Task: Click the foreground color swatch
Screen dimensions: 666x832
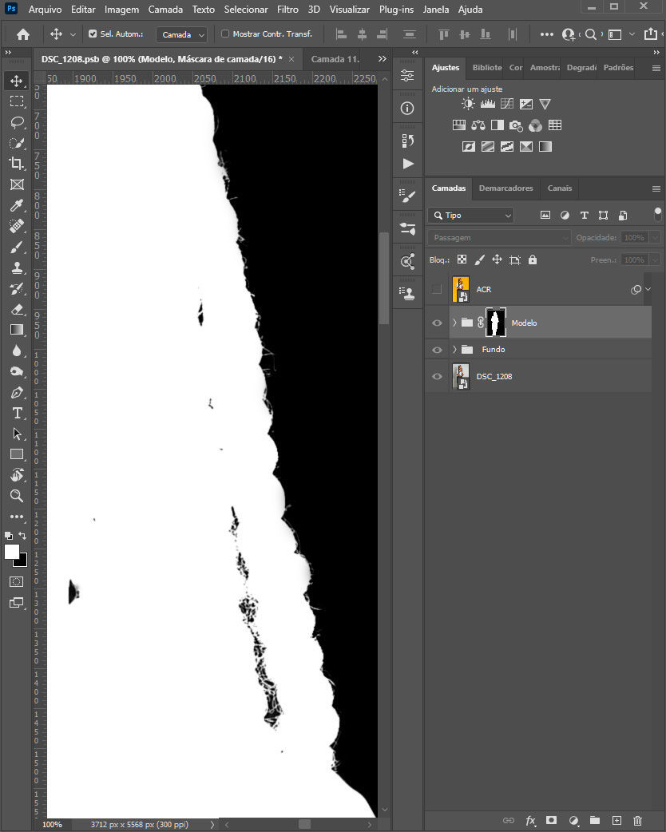Action: coord(12,552)
